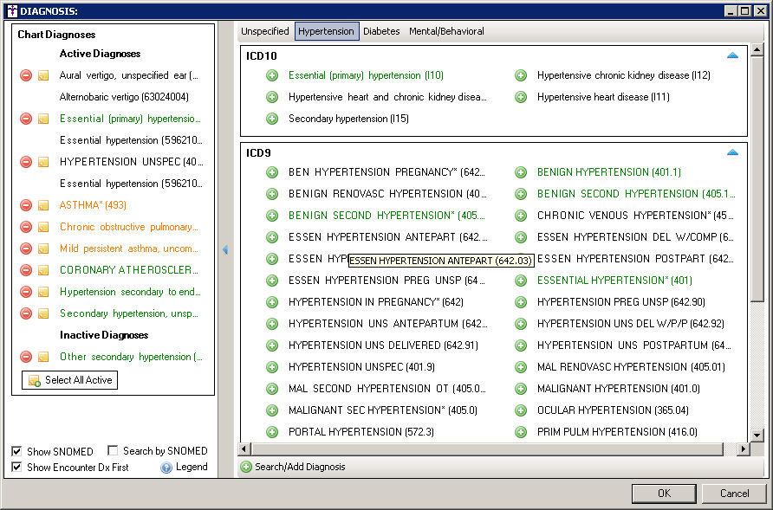
Task: Open the Mental/Behavioral tab
Action: point(446,31)
